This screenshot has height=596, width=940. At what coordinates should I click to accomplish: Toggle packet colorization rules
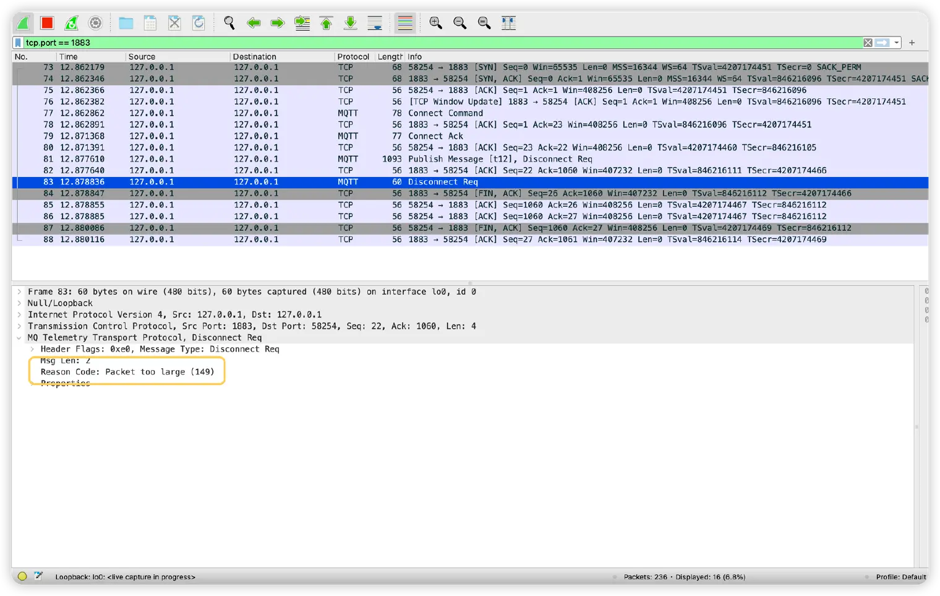click(405, 23)
